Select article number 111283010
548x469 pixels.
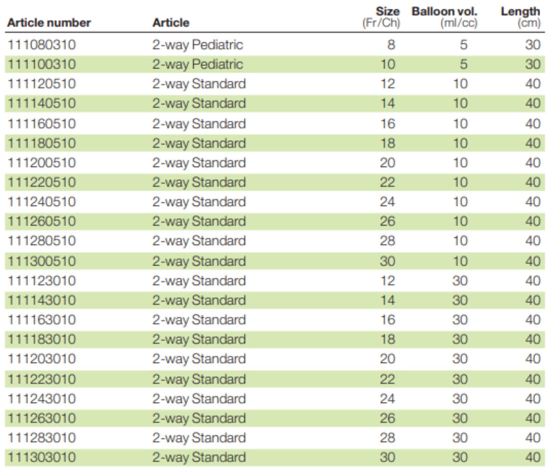(x=41, y=438)
